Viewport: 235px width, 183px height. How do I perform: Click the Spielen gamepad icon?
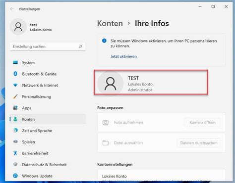tap(15, 141)
